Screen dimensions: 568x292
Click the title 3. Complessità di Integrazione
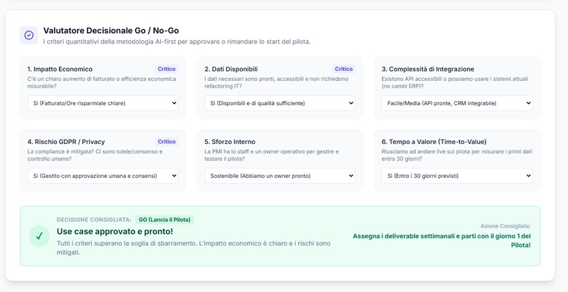coord(428,69)
